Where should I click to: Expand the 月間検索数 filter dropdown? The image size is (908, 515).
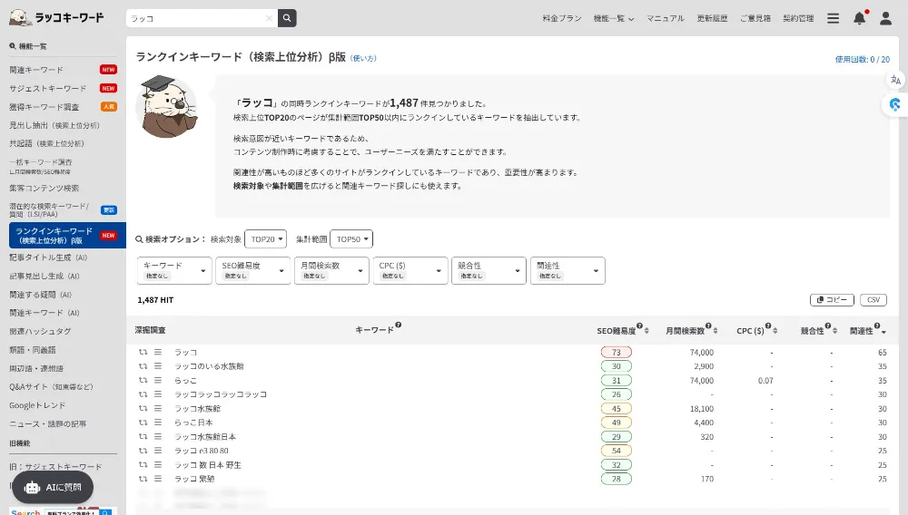click(331, 270)
